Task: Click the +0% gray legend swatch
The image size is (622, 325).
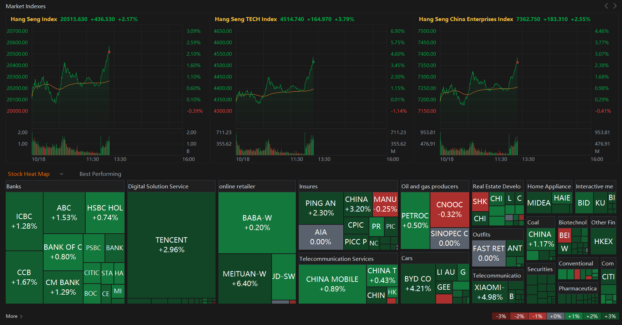Action: [x=556, y=316]
